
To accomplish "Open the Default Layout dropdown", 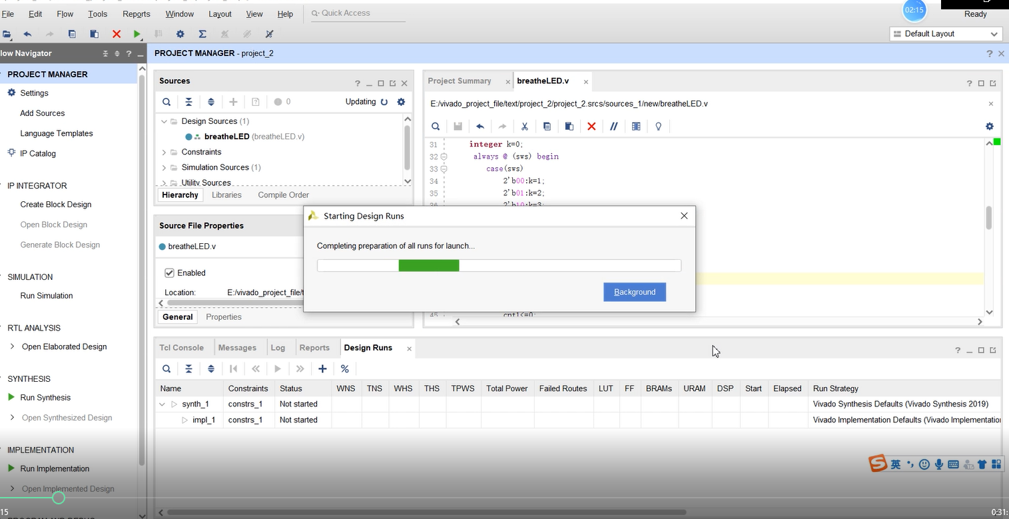I will click(x=946, y=34).
